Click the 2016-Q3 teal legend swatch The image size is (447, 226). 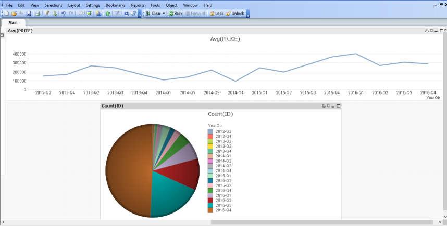tap(210, 205)
